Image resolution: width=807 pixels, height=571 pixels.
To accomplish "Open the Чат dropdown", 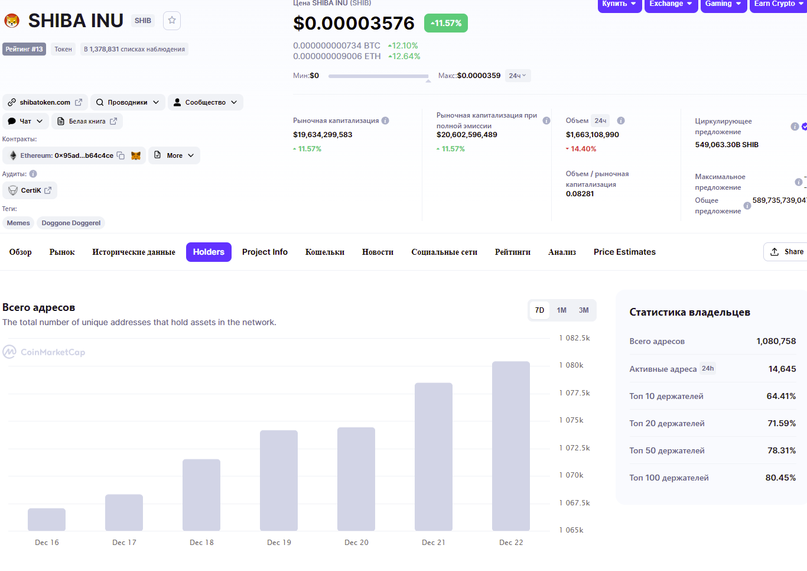I will (25, 121).
